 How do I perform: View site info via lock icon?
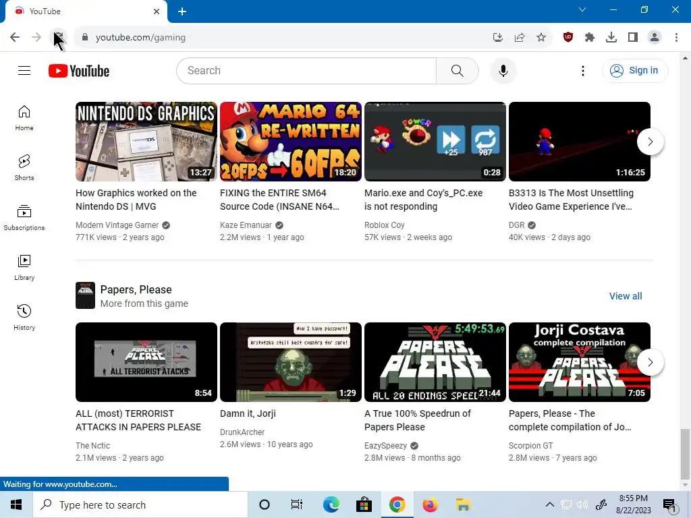click(x=85, y=38)
